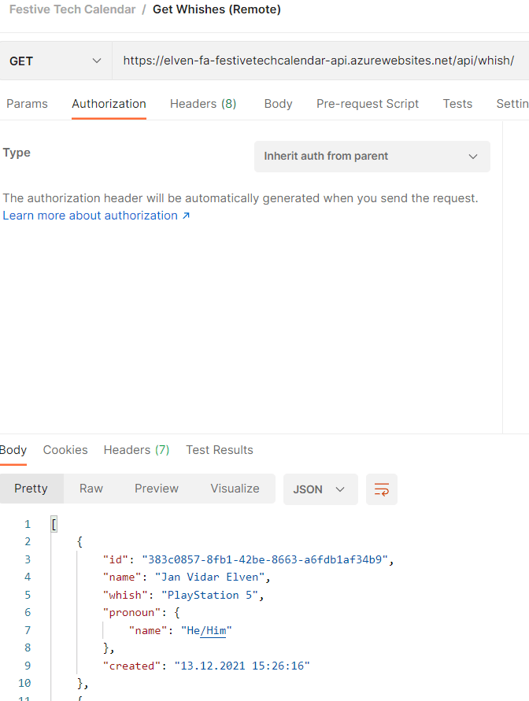Switch to the Params tab
Screen dimensions: 529x701
(27, 104)
